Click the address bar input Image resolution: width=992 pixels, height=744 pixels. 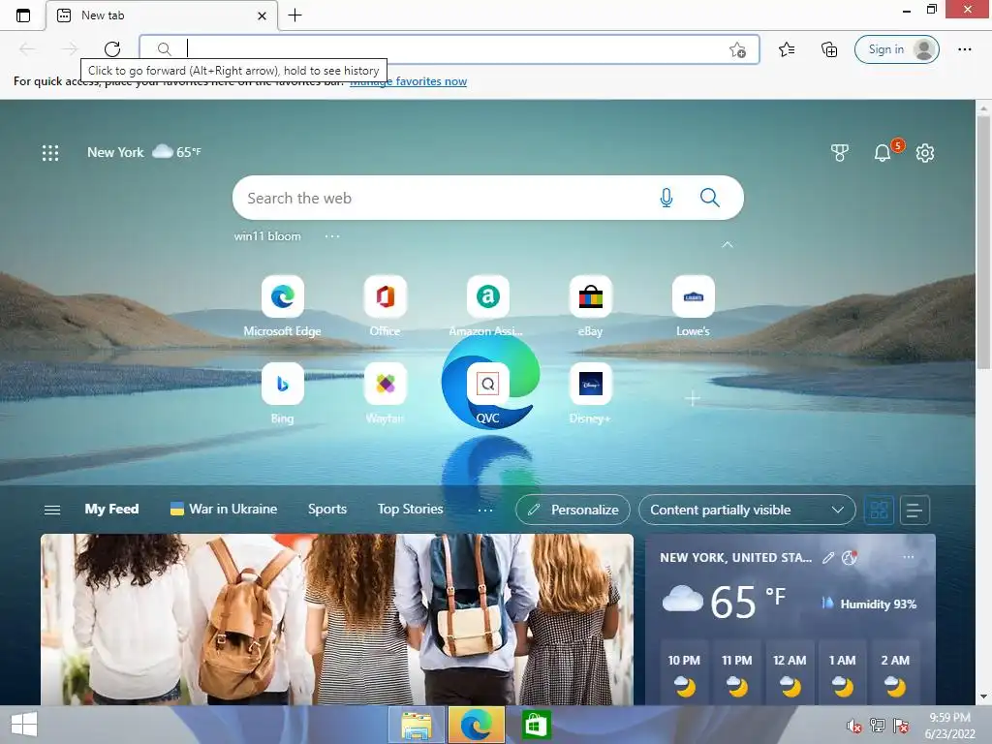[449, 49]
